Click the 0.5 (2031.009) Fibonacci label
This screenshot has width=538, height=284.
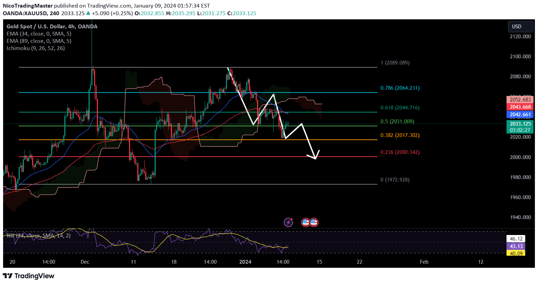point(397,121)
